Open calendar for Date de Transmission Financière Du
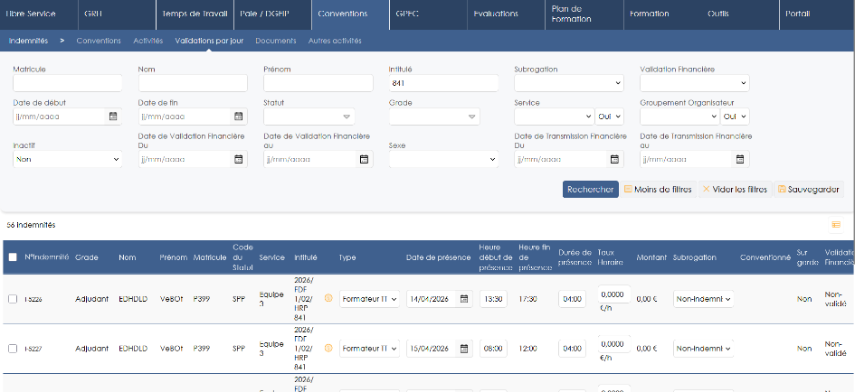This screenshot has width=855, height=392. click(614, 160)
